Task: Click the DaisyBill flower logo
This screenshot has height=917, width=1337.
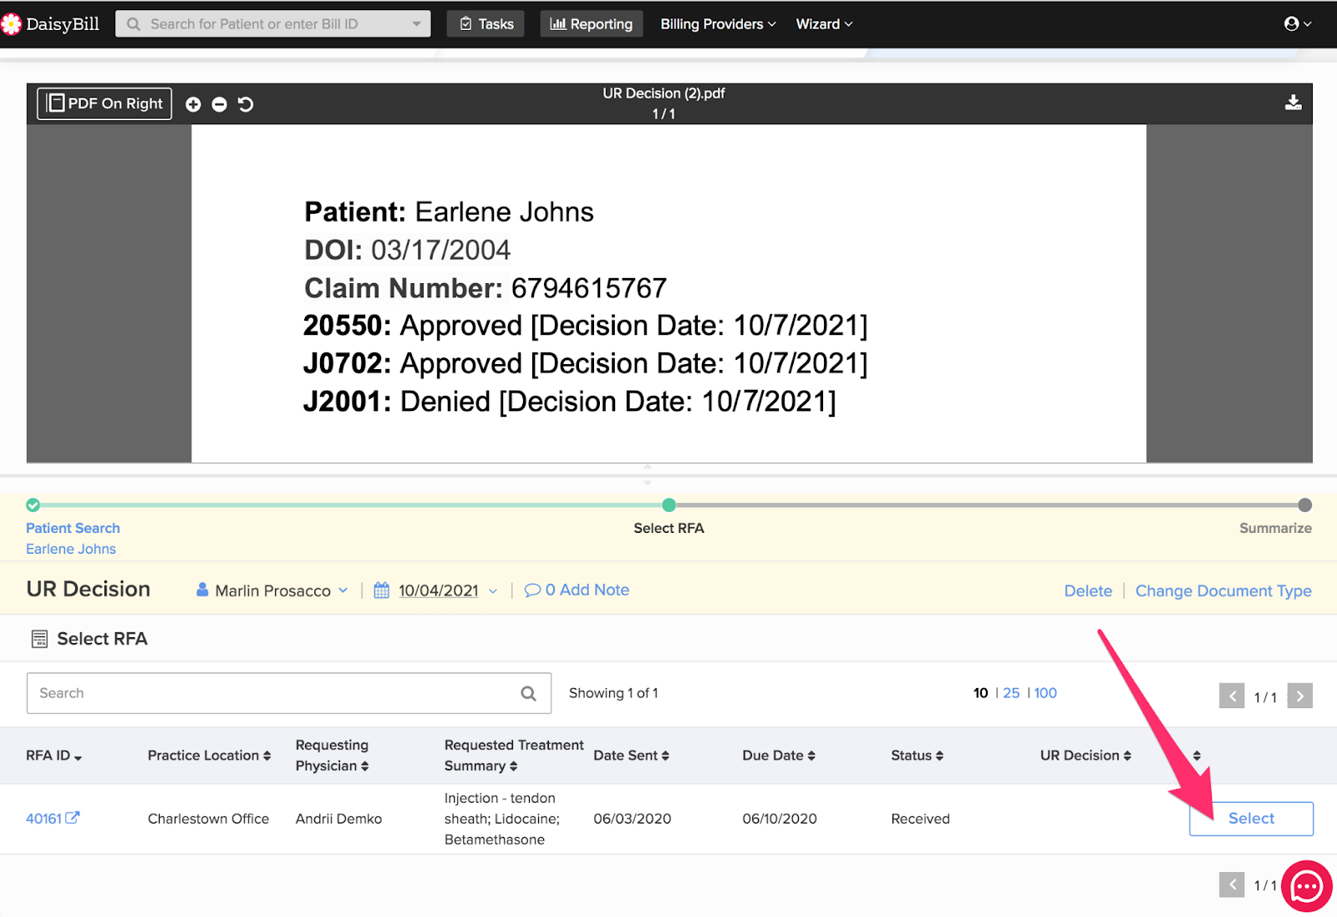Action: coord(11,24)
